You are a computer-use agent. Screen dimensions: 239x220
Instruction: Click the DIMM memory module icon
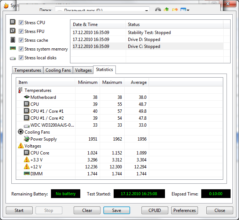point(27,173)
